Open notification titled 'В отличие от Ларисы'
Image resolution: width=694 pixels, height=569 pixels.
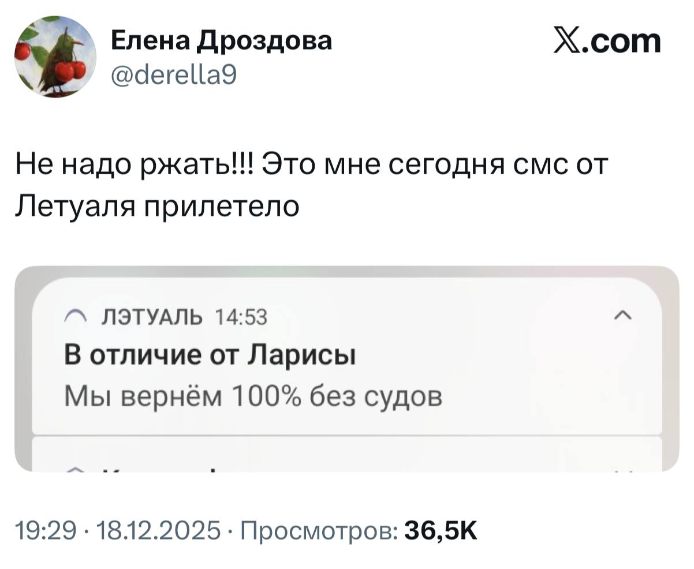pos(210,354)
